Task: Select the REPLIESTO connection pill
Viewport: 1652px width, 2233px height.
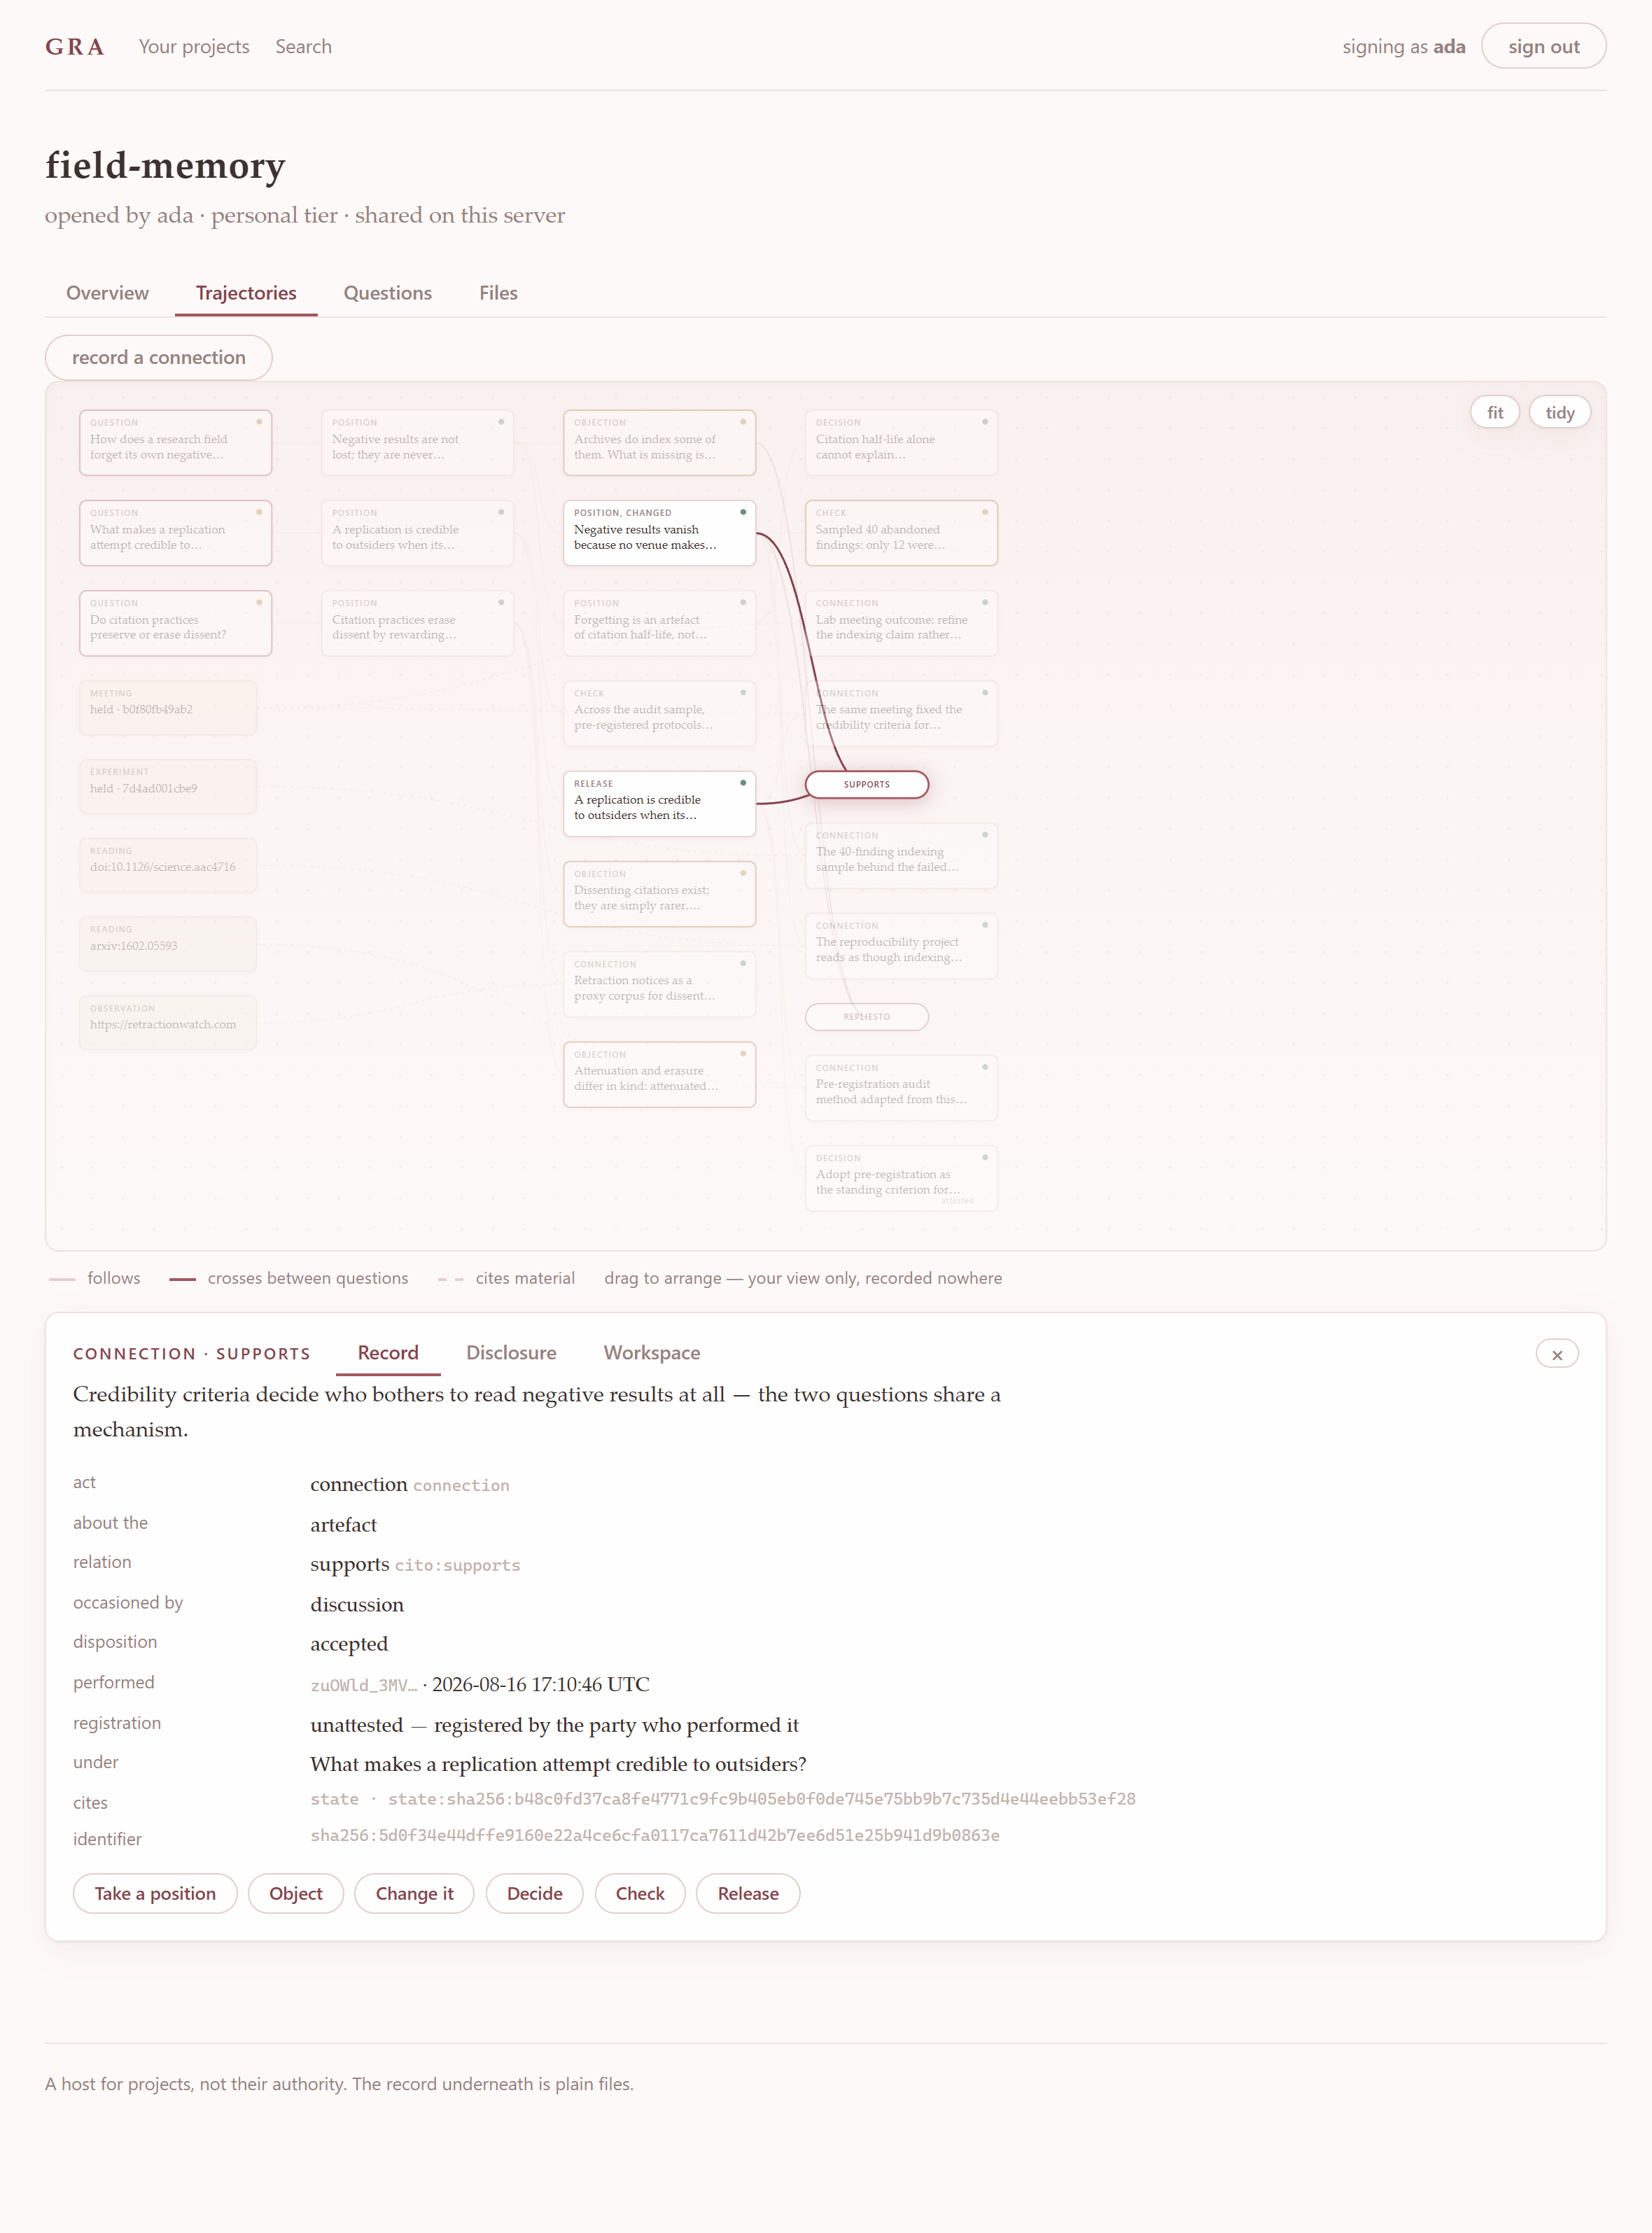Action: [867, 1017]
